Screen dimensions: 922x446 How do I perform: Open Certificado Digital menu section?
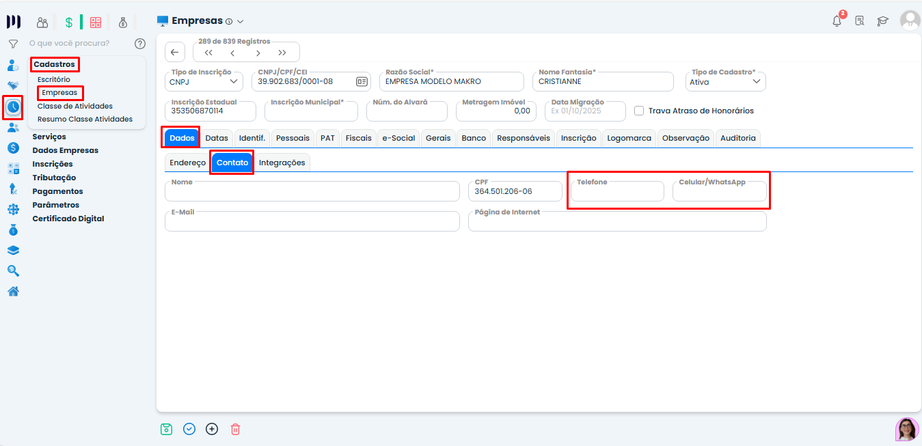pyautogui.click(x=68, y=219)
